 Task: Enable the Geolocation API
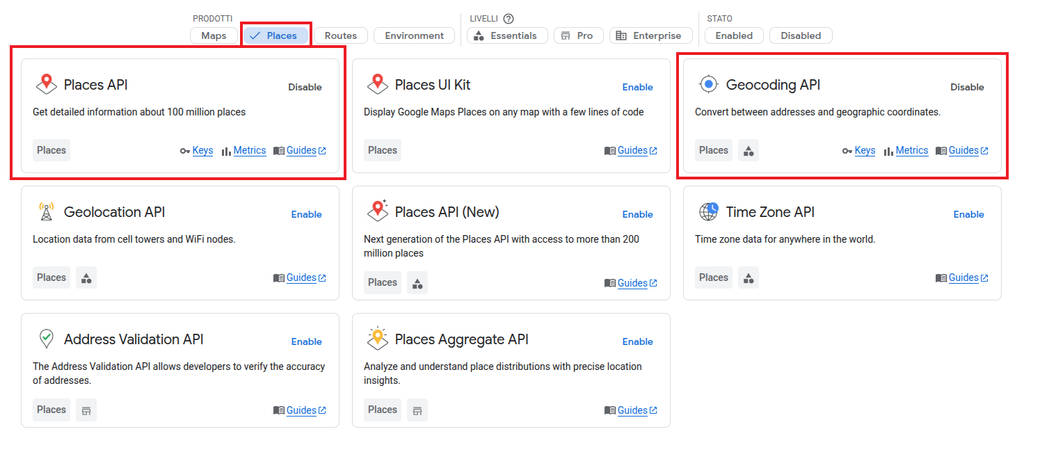[x=307, y=214]
